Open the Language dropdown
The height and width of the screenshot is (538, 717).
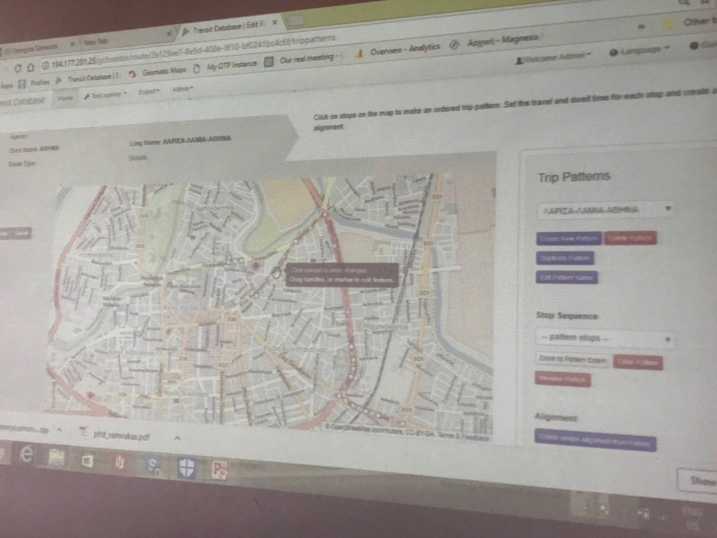click(x=640, y=51)
